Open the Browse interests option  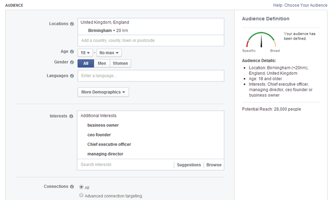[x=214, y=165]
